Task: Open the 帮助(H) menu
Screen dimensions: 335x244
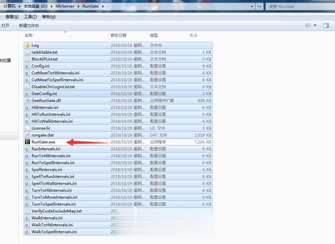Action: point(49,17)
